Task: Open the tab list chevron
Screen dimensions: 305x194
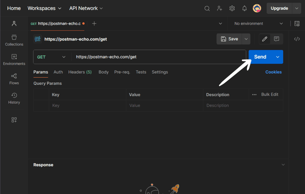Action: [x=220, y=23]
